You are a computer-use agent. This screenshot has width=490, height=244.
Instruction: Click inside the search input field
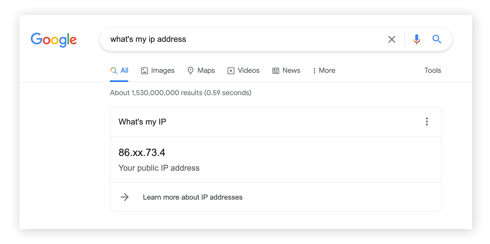(229, 39)
